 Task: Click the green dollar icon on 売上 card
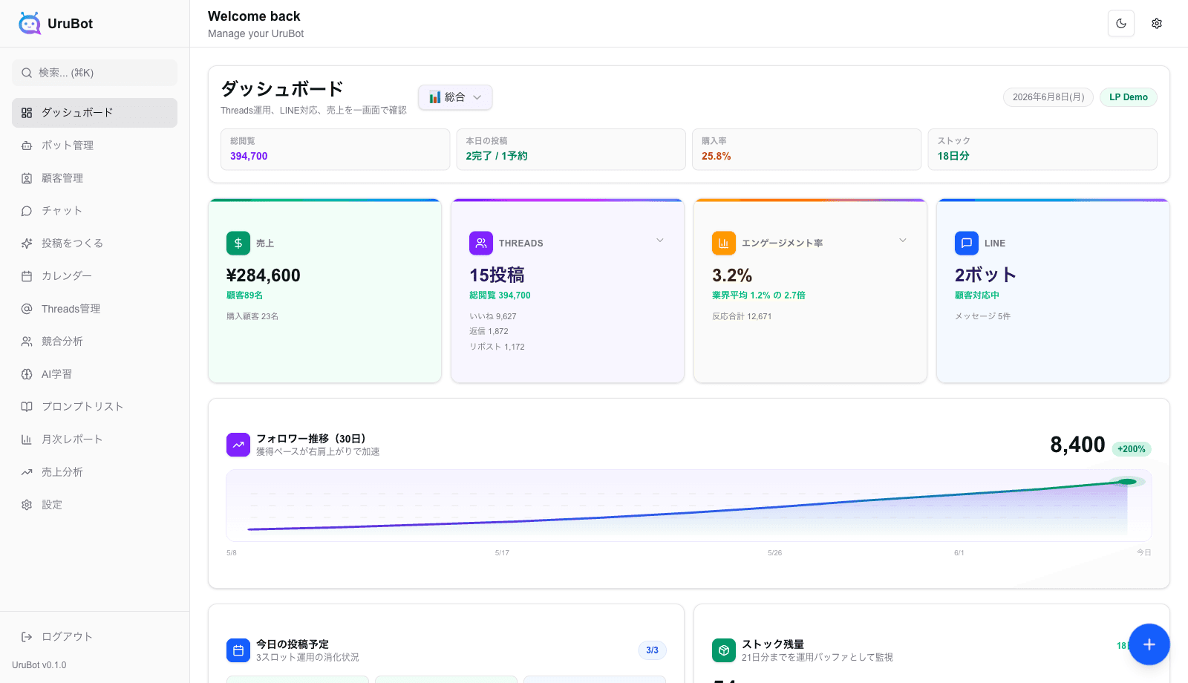(238, 244)
